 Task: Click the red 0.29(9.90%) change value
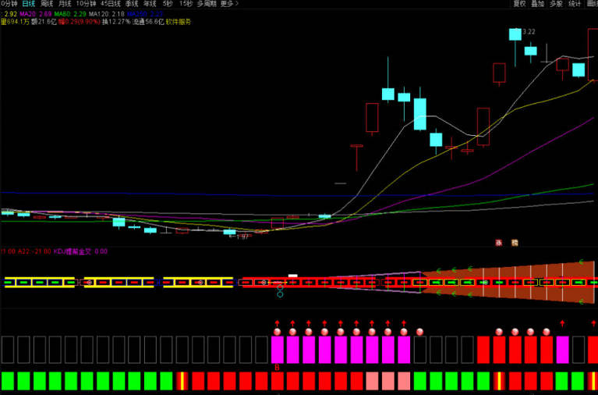click(x=80, y=22)
